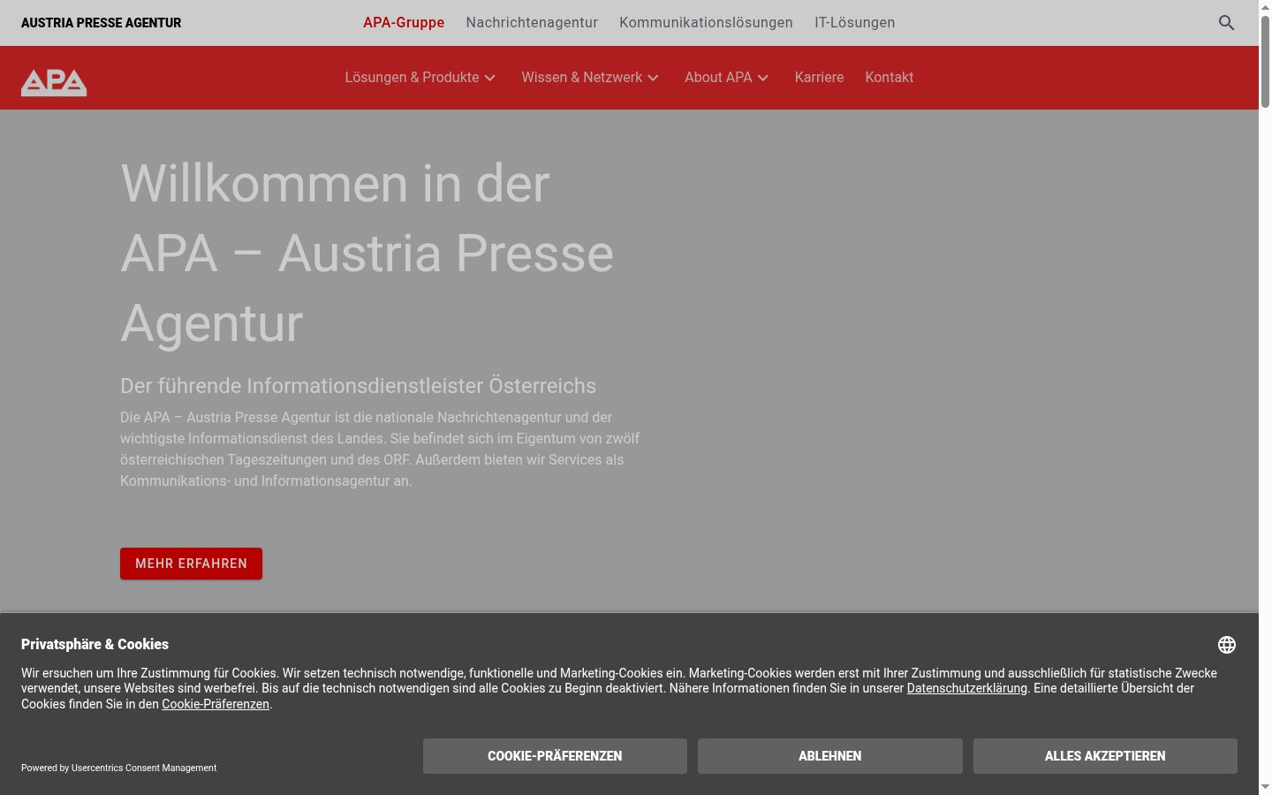Open the Karriere page
The image size is (1272, 795).
point(819,78)
